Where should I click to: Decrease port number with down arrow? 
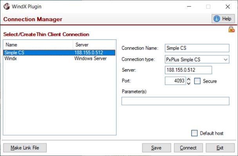click(x=189, y=83)
